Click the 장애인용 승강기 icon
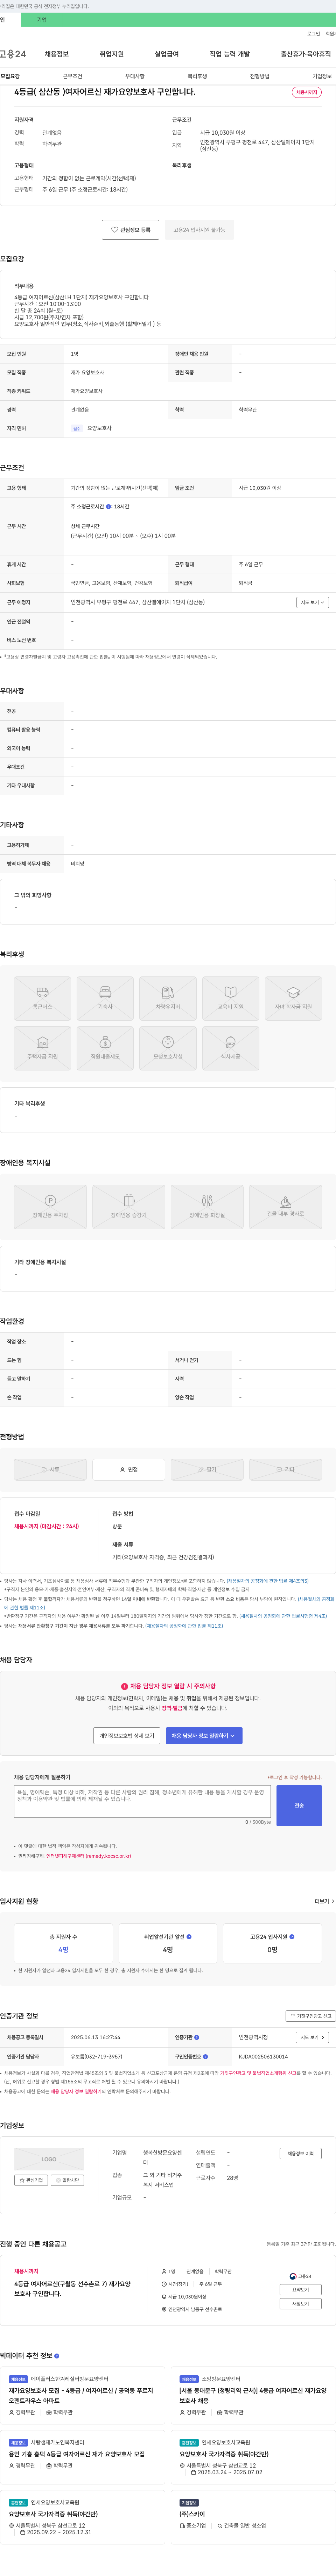This screenshot has height=2576, width=336. pyautogui.click(x=128, y=1207)
